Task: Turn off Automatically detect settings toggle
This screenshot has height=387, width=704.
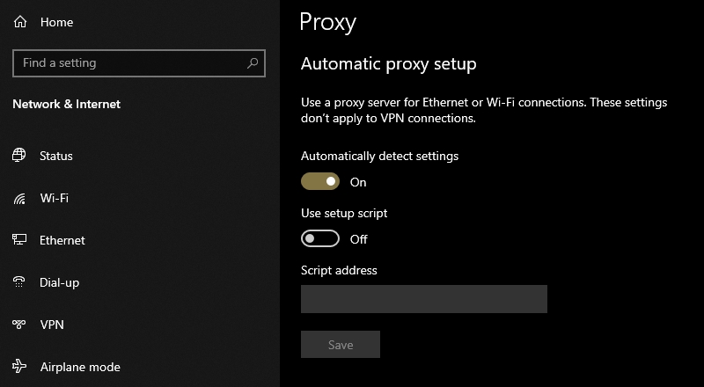Action: (320, 182)
